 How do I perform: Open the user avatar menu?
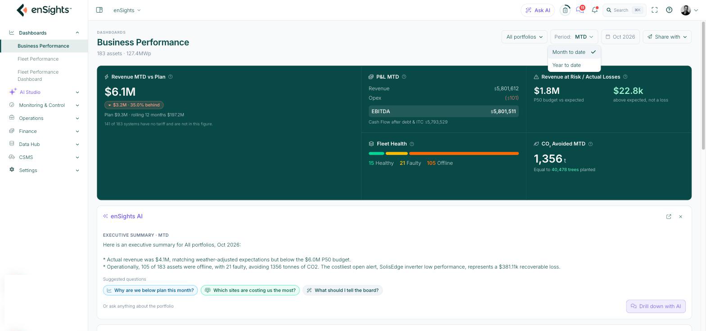pos(689,10)
